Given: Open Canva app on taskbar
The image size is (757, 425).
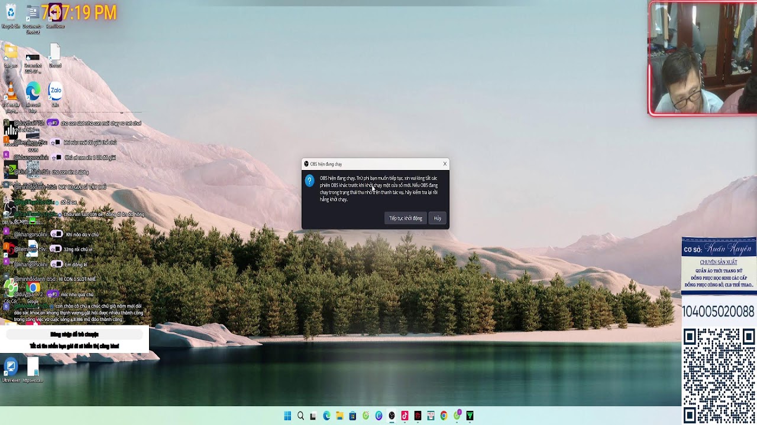Looking at the screenshot, I should (378, 416).
